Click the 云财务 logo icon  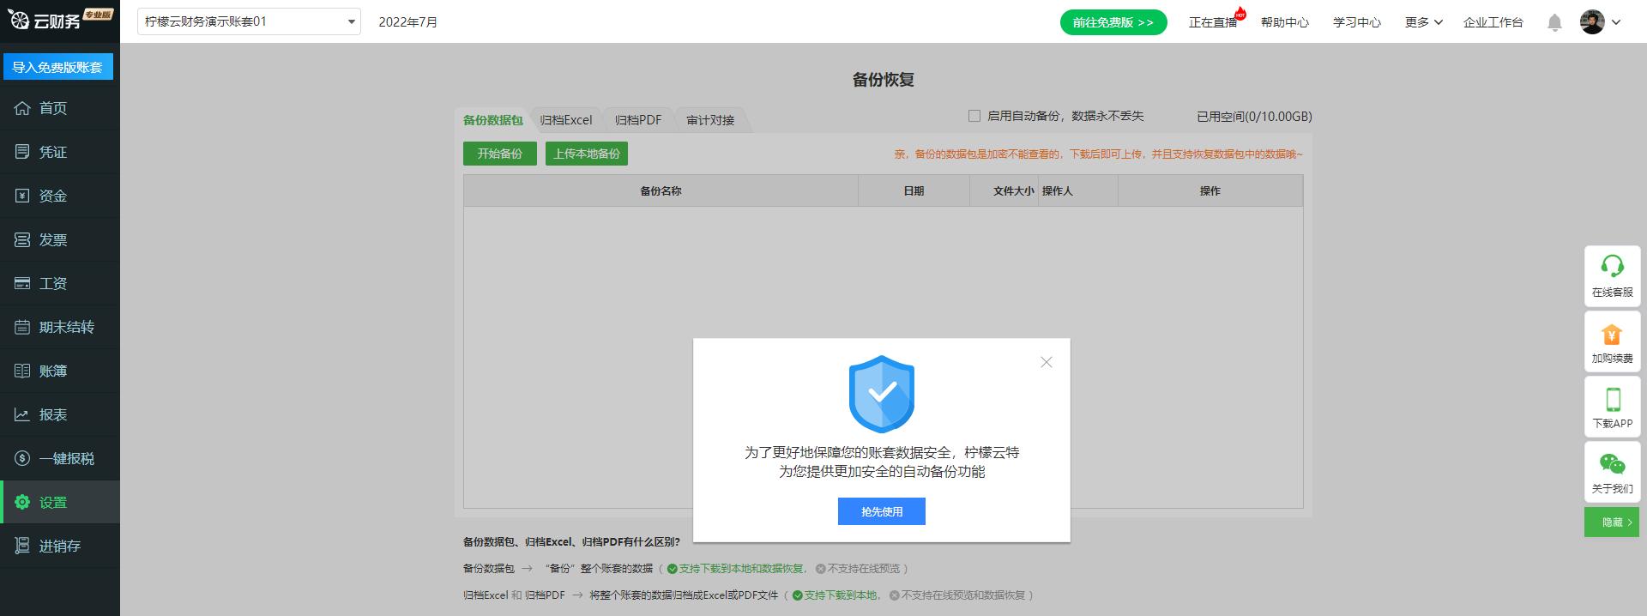tap(18, 20)
